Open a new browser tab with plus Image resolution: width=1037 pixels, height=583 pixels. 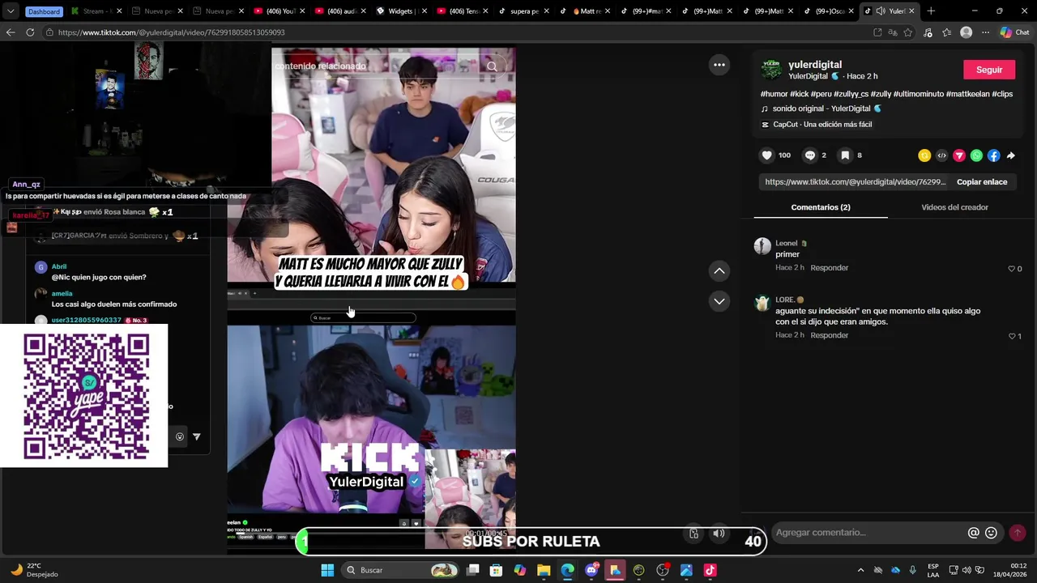coord(931,11)
